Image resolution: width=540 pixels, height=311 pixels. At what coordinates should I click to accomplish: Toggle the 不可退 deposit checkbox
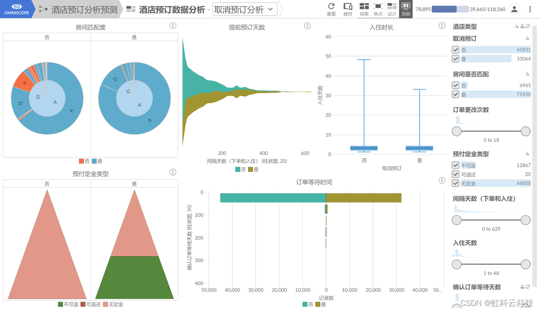tap(455, 165)
